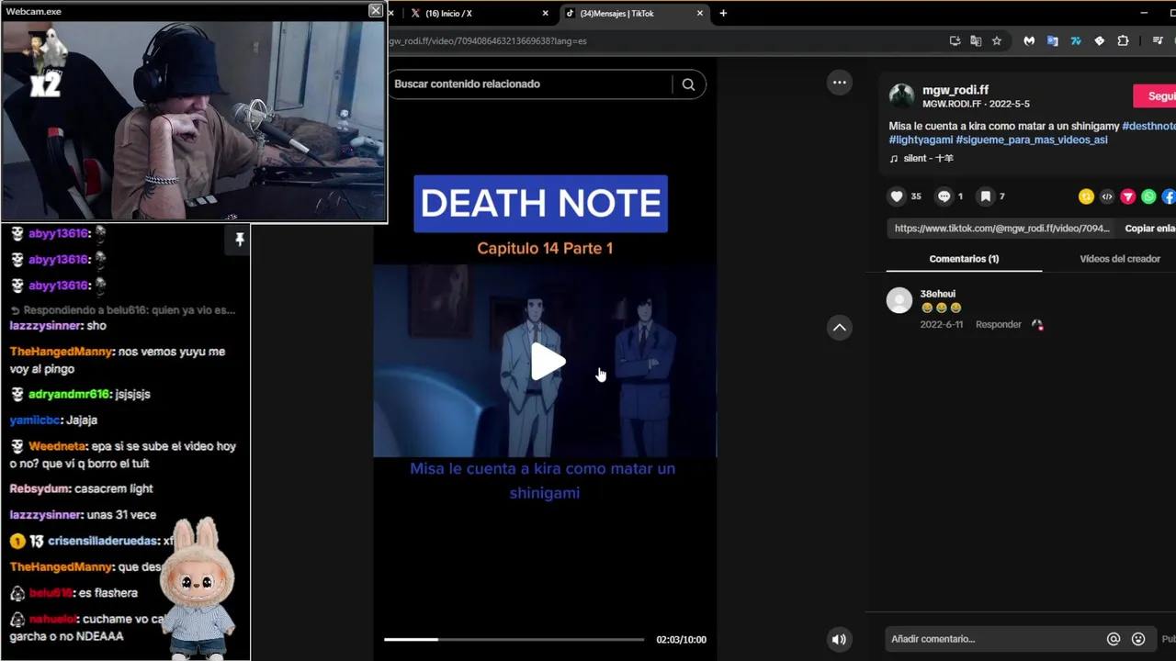Insert mention with @ icon

click(1114, 639)
